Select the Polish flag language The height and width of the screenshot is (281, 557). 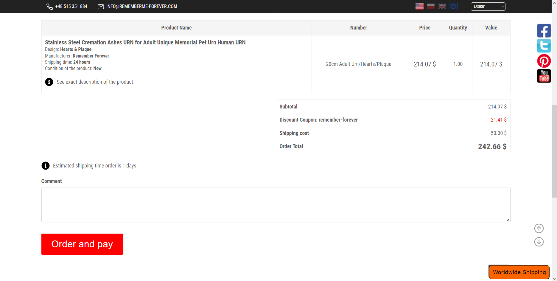coord(431,6)
